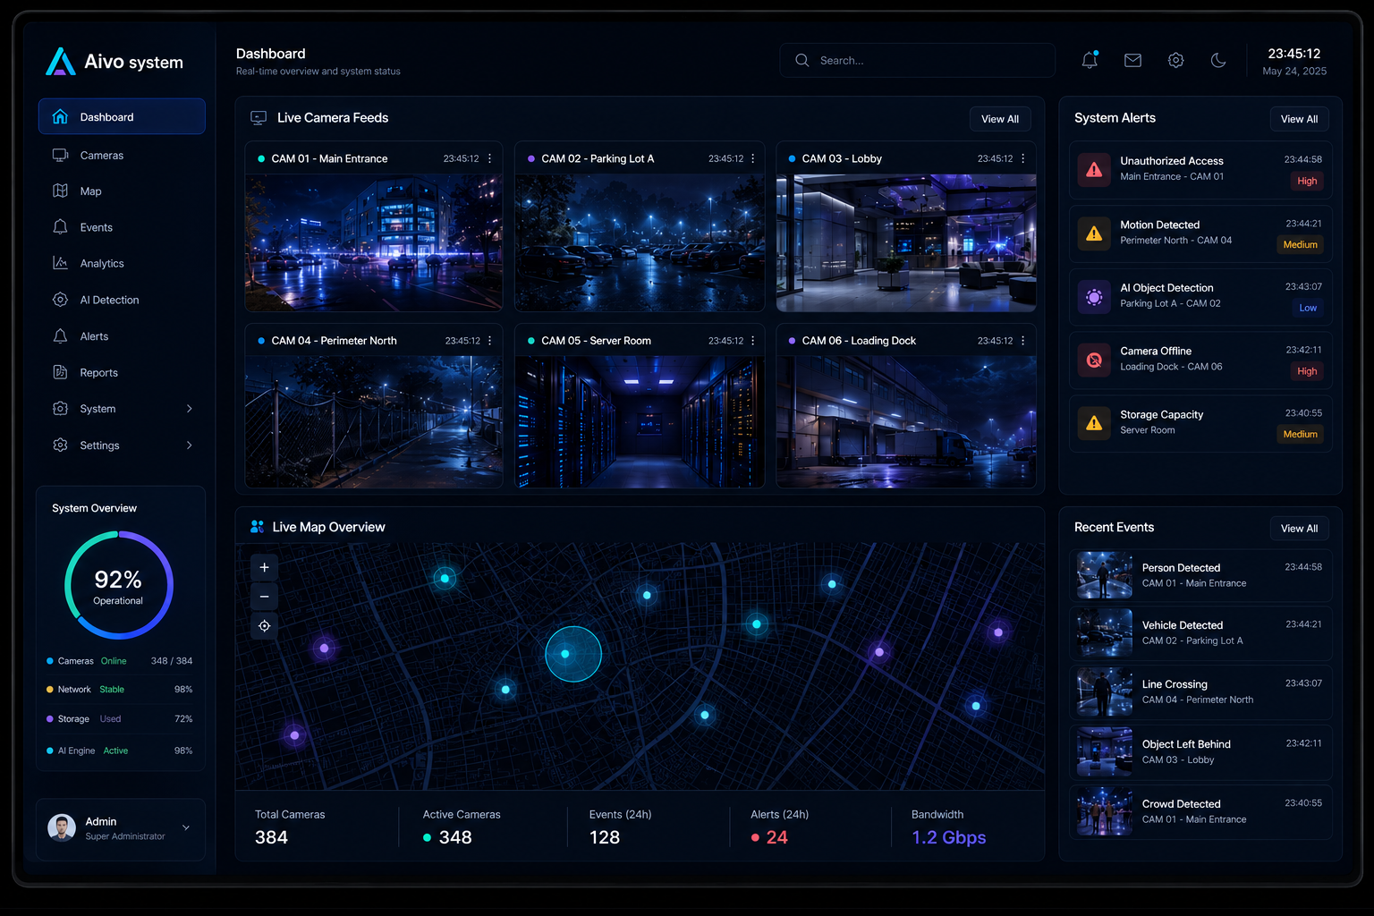Click the large highlighted map camera marker

pyautogui.click(x=572, y=654)
